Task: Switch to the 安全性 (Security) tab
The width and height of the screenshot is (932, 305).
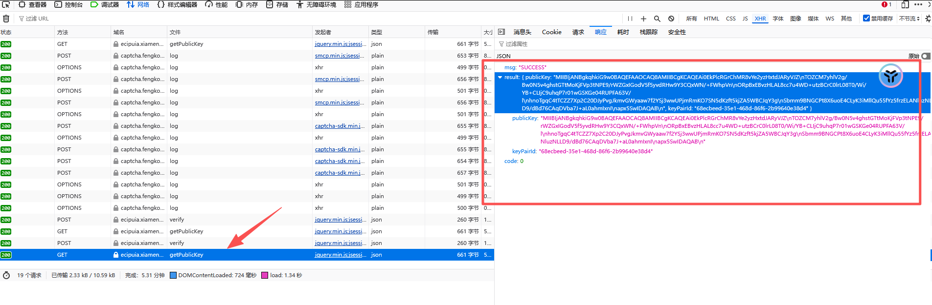Action: point(677,32)
